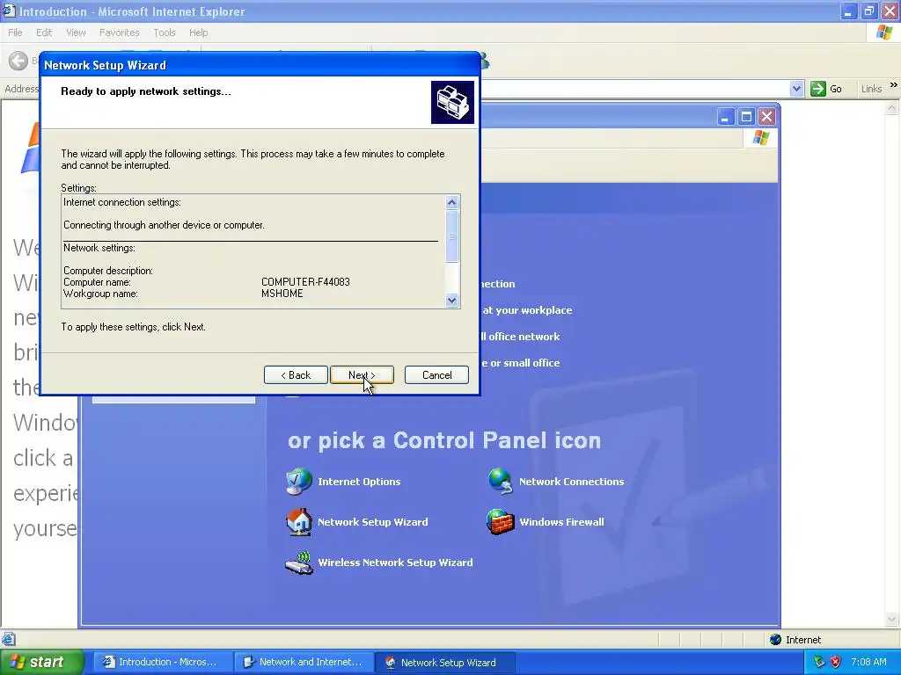This screenshot has height=675, width=901.
Task: Open the File menu in Internet Explorer
Action: 15,33
